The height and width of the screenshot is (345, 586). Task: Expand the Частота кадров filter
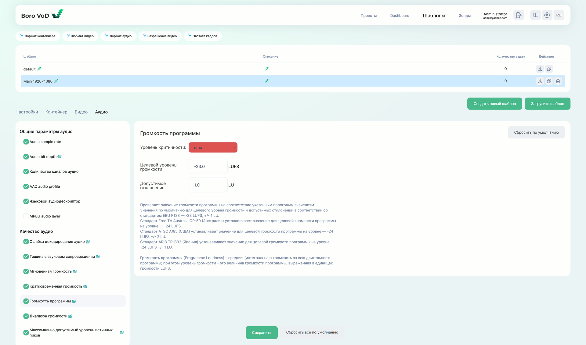coord(203,36)
